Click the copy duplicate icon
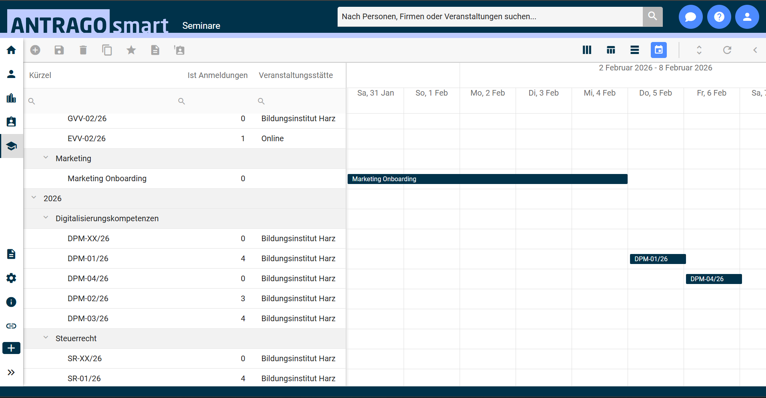The width and height of the screenshot is (766, 398). 107,50
